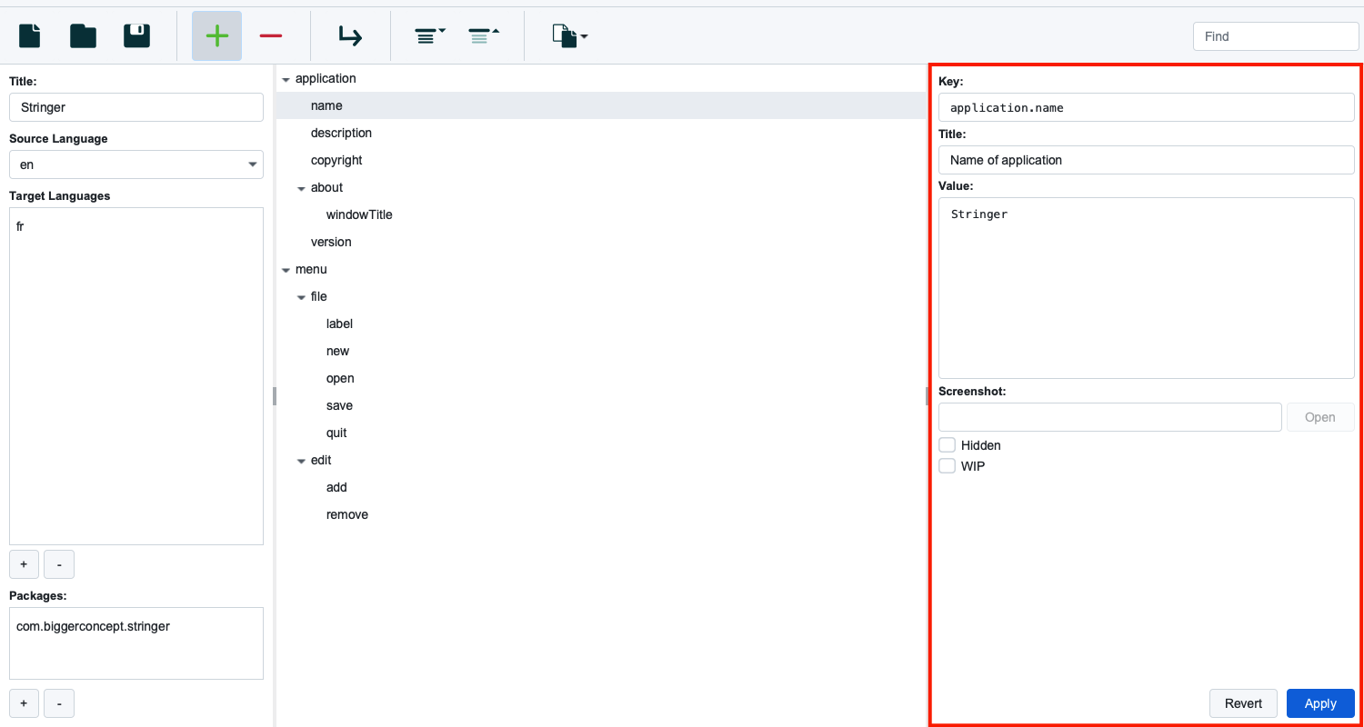Add a target language with plus button

(24, 564)
